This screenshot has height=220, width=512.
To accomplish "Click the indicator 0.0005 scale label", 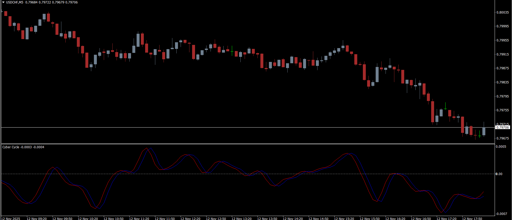I will [501, 147].
